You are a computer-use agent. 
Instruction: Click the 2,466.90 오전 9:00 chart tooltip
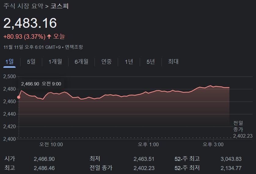pos(41,84)
